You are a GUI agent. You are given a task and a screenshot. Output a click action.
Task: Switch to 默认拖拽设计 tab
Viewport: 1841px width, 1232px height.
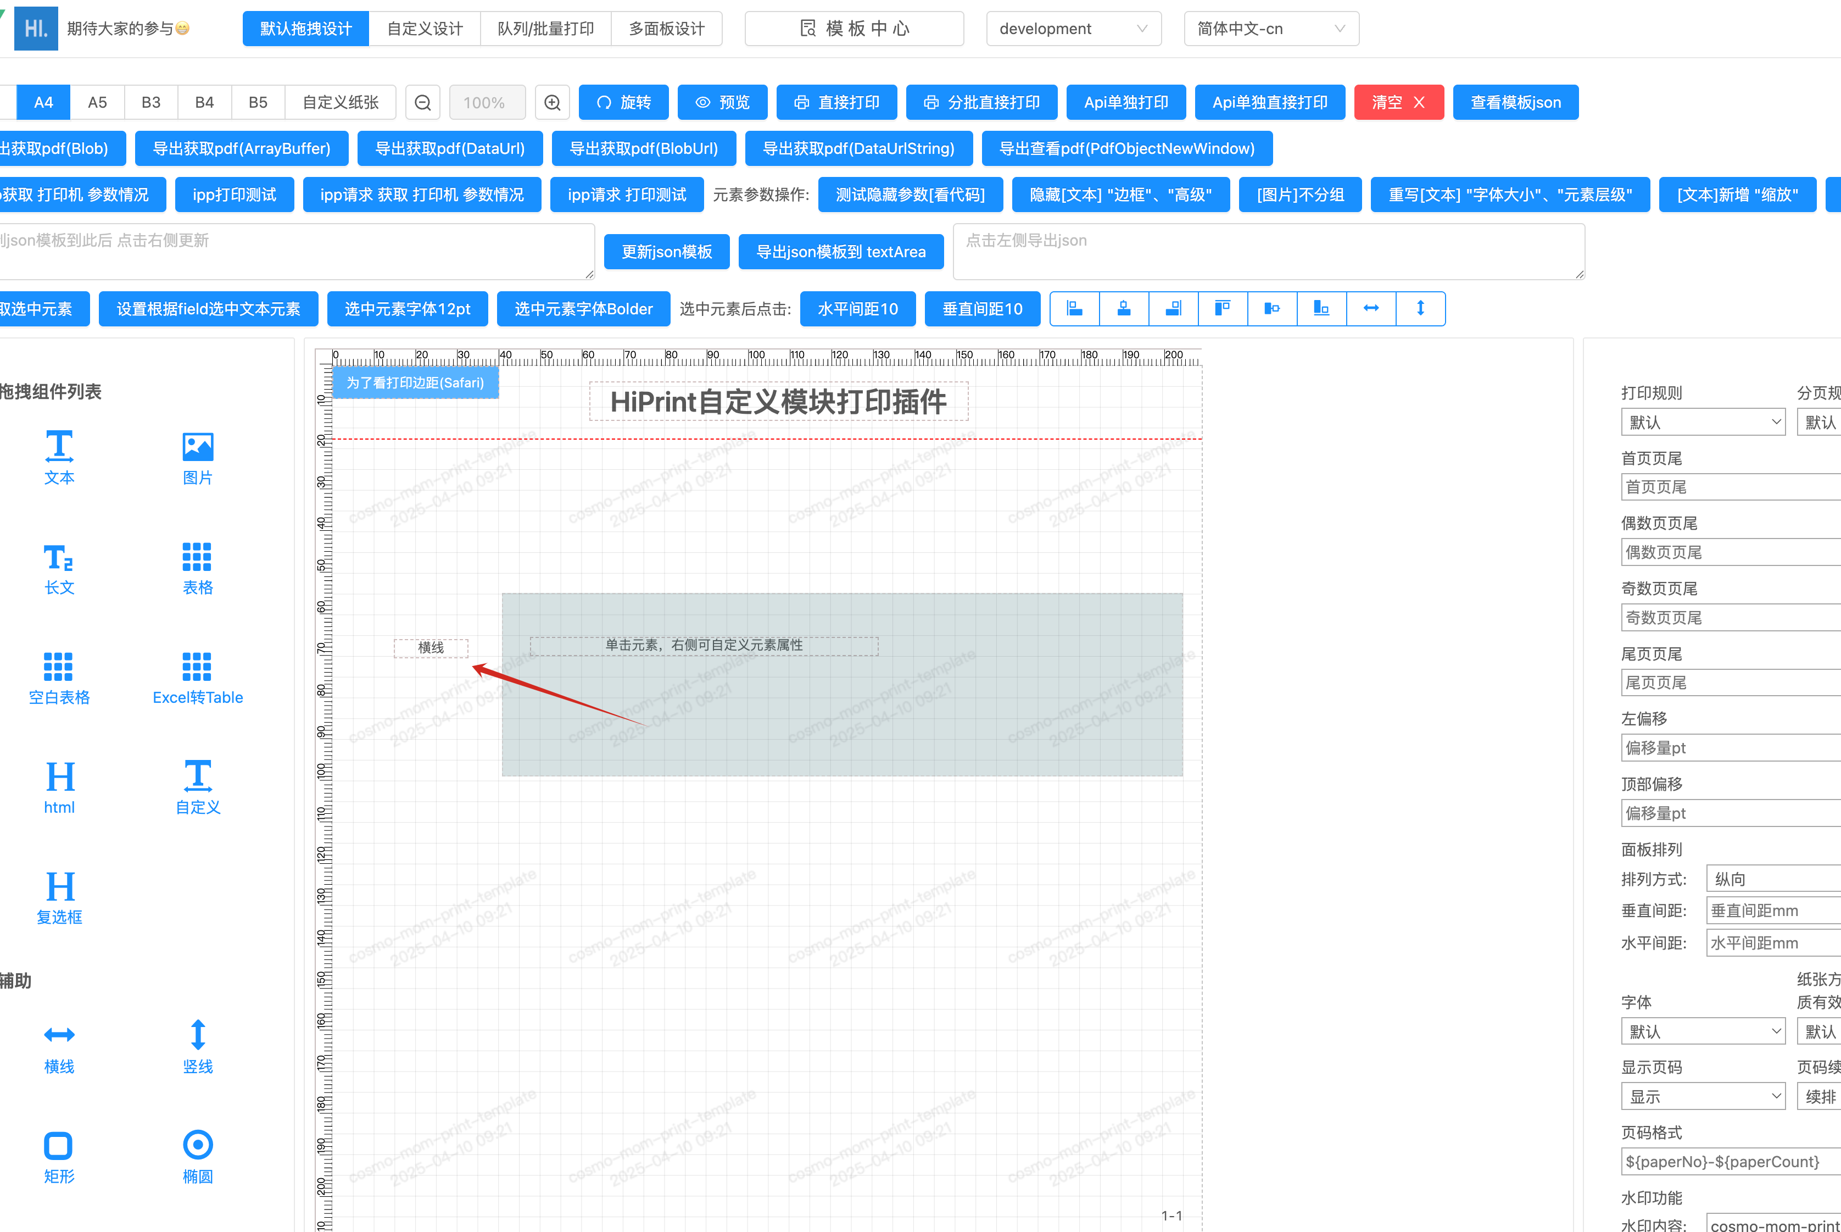305,28
